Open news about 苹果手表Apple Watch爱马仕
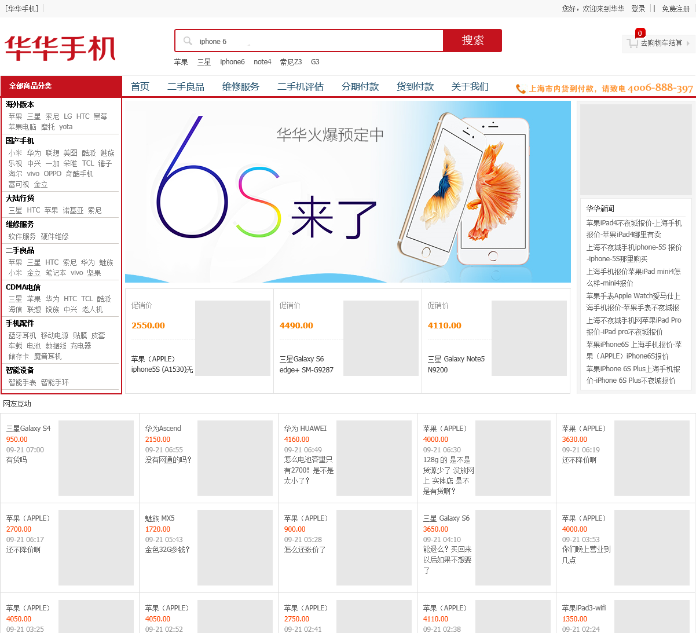Screen dimensions: 696x633 633,302
